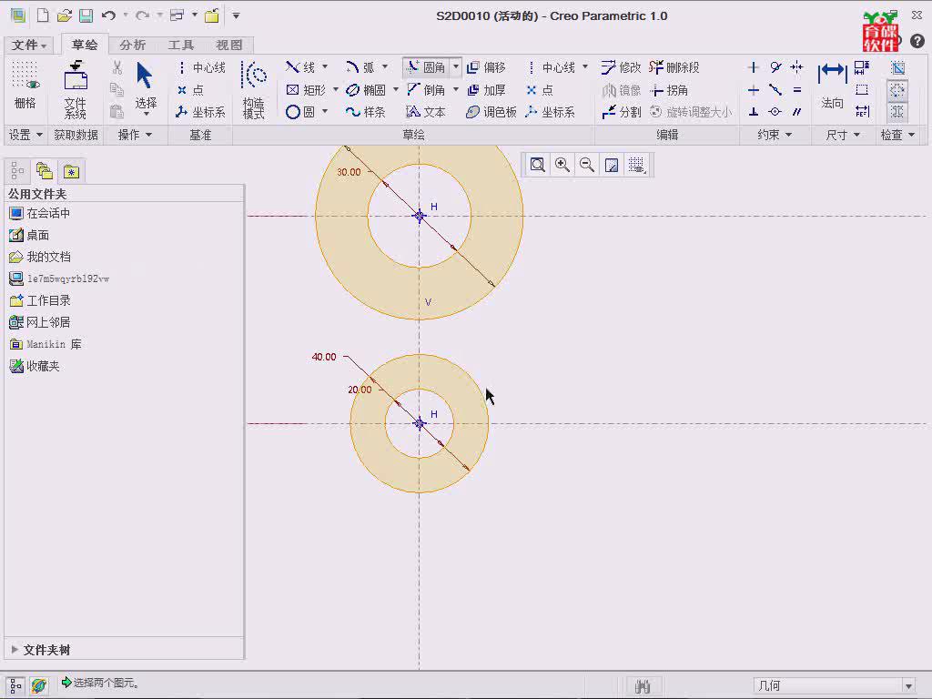Click the binoculars find icon in status bar
This screenshot has height=699, width=932.
pos(643,686)
